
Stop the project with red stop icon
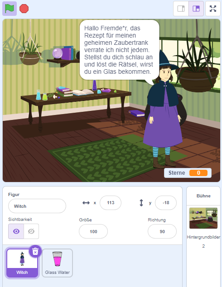click(24, 9)
